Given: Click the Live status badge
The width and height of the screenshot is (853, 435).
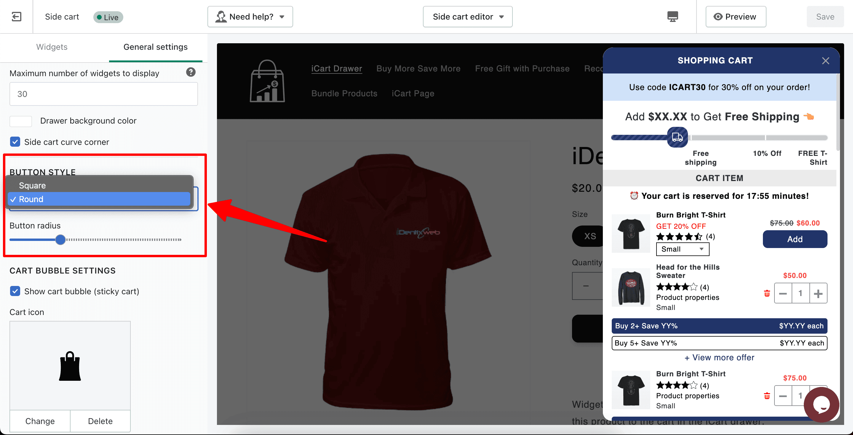Looking at the screenshot, I should (x=108, y=17).
